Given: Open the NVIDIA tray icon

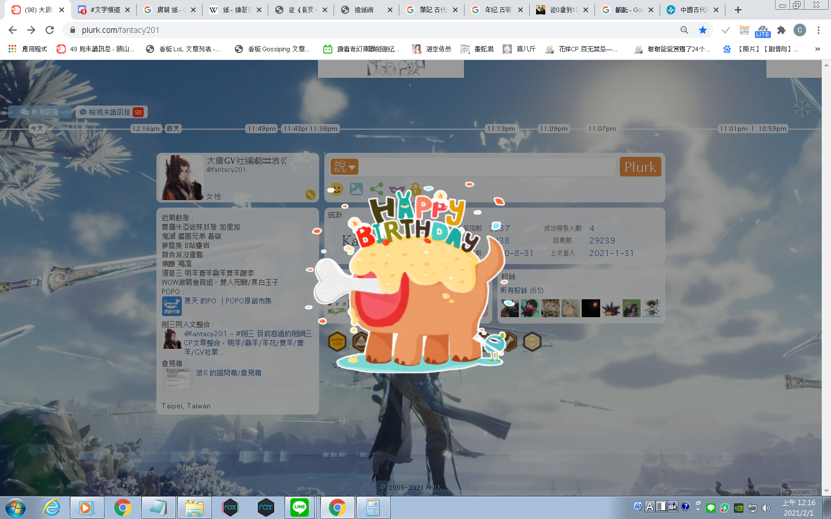Looking at the screenshot, I should (739, 508).
